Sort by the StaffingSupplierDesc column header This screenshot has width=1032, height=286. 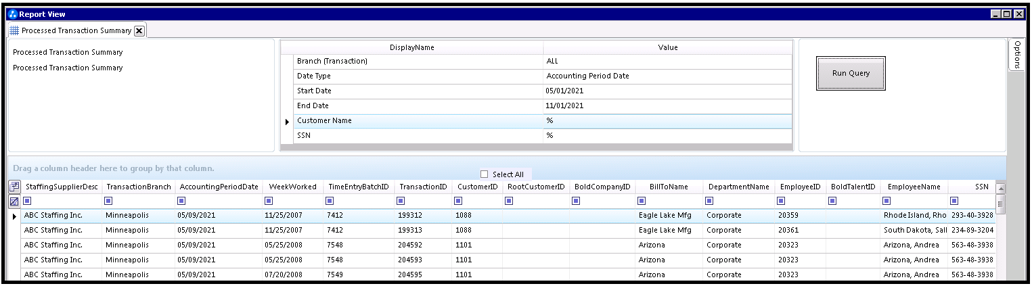click(62, 187)
